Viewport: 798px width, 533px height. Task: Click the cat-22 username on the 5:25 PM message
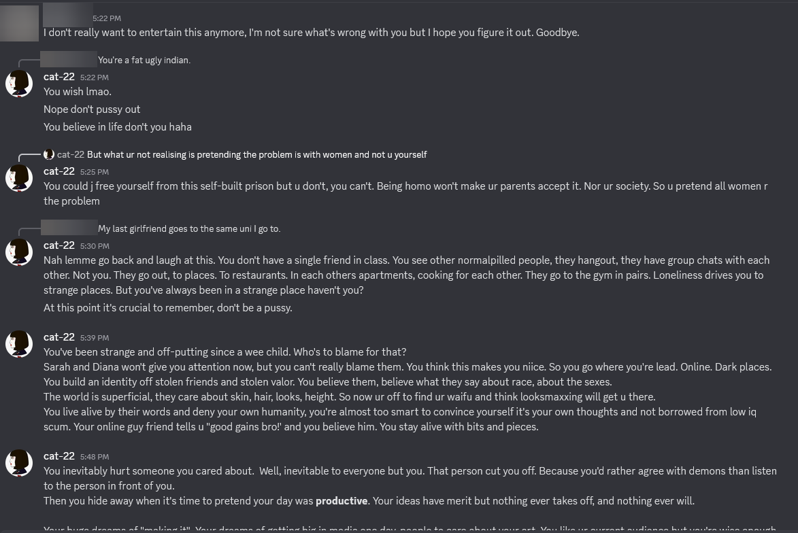(59, 171)
